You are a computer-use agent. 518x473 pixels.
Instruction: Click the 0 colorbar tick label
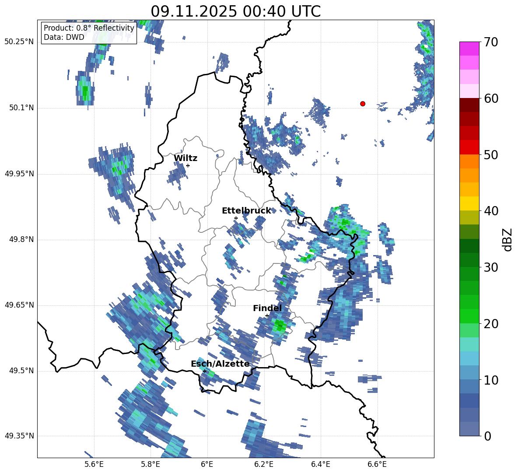(487, 436)
